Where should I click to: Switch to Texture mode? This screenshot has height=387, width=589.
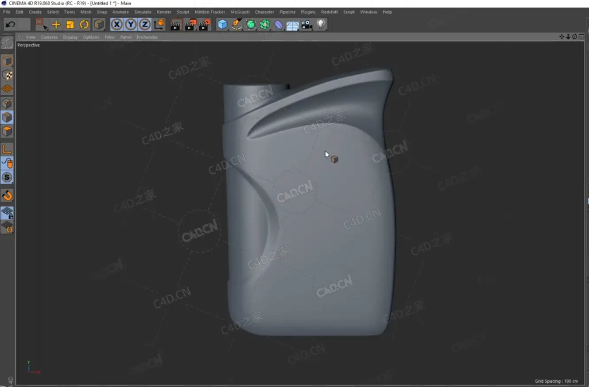pos(7,75)
